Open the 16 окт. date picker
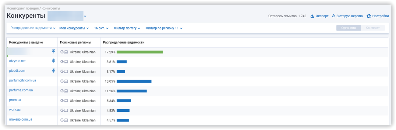This screenshot has height=130, width=396. [x=101, y=28]
